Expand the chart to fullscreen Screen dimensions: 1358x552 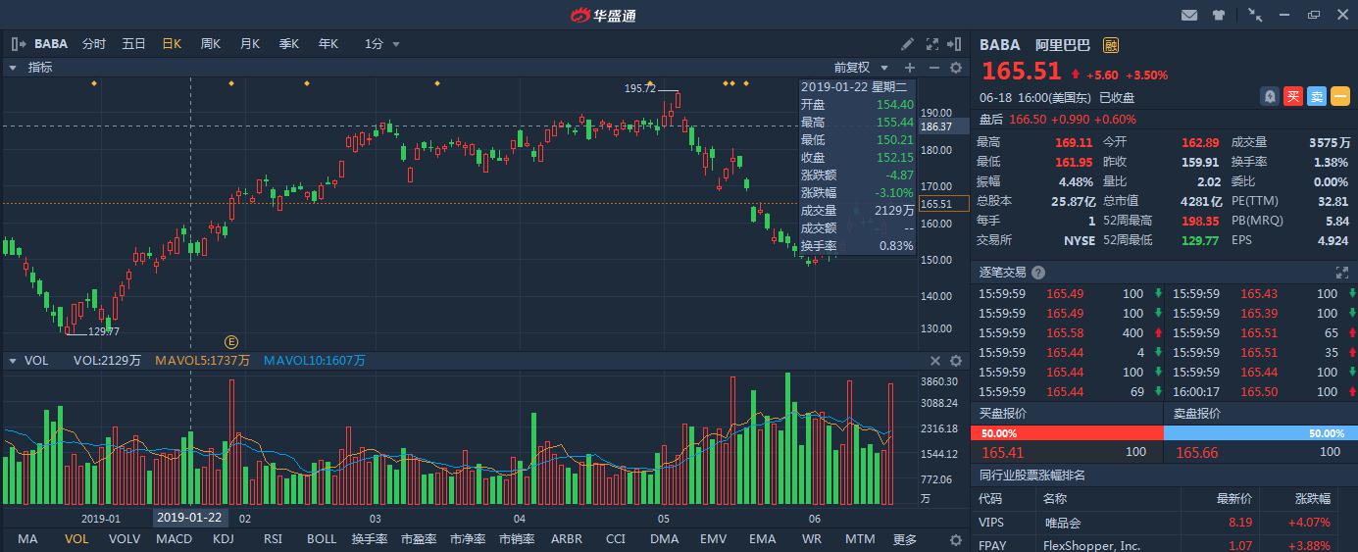931,44
